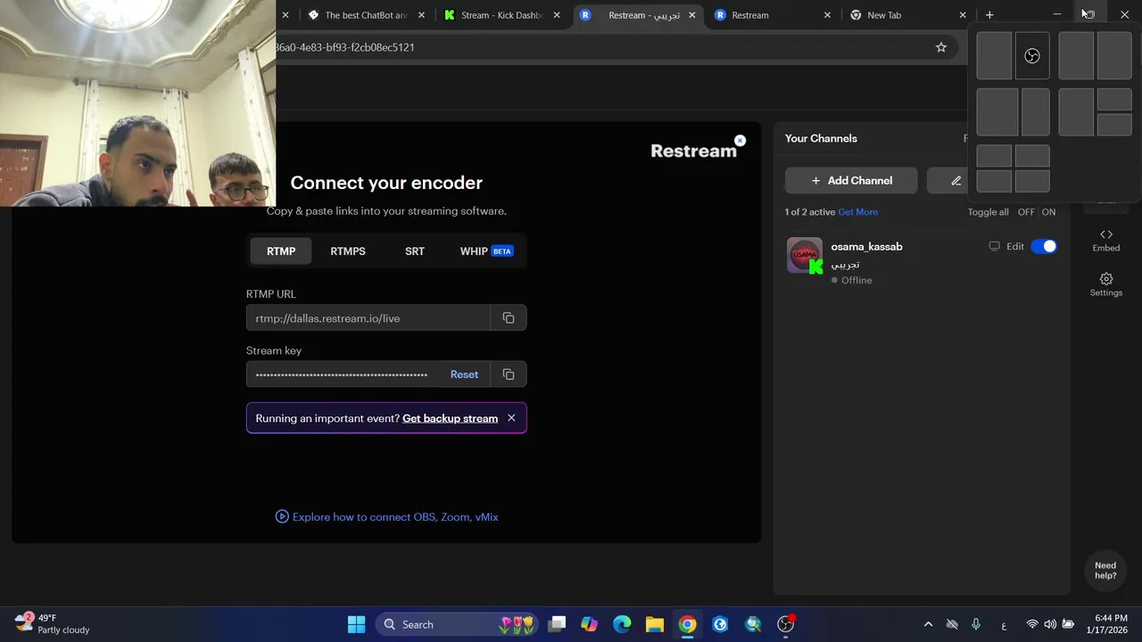
Task: Switch the Arabic ع input language indicator
Action: pos(1005,624)
